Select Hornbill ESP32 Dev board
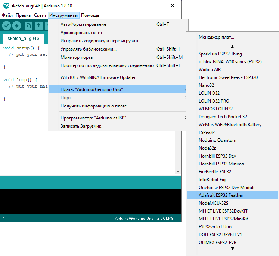Viewport: 279px width, 256px height. click(x=232, y=156)
